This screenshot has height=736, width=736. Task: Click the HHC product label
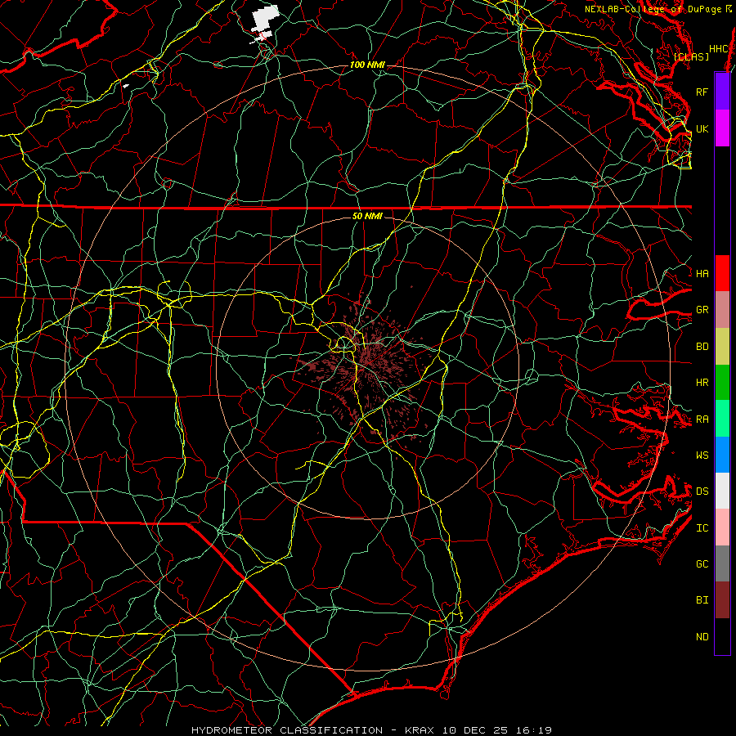719,49
